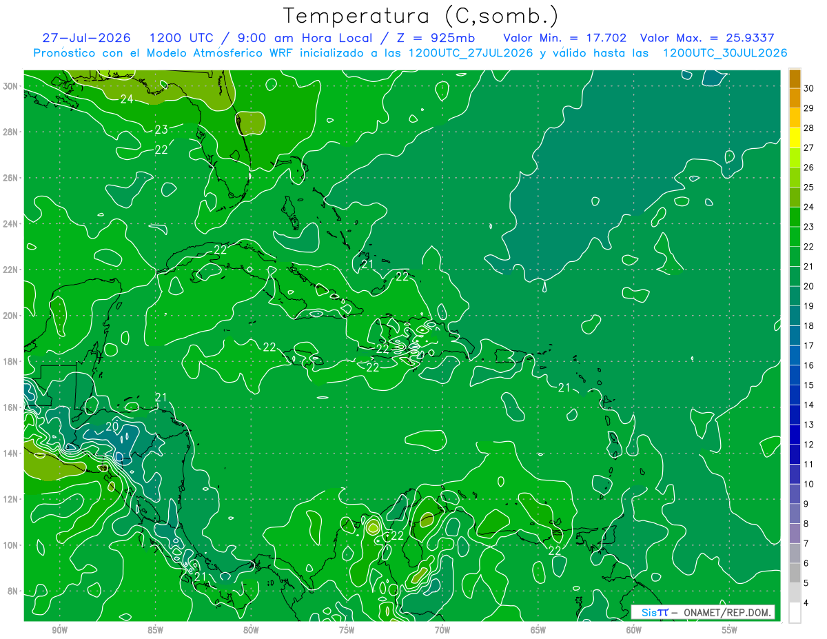
Task: Select legend swatch between 16 and 17
Action: (x=795, y=356)
